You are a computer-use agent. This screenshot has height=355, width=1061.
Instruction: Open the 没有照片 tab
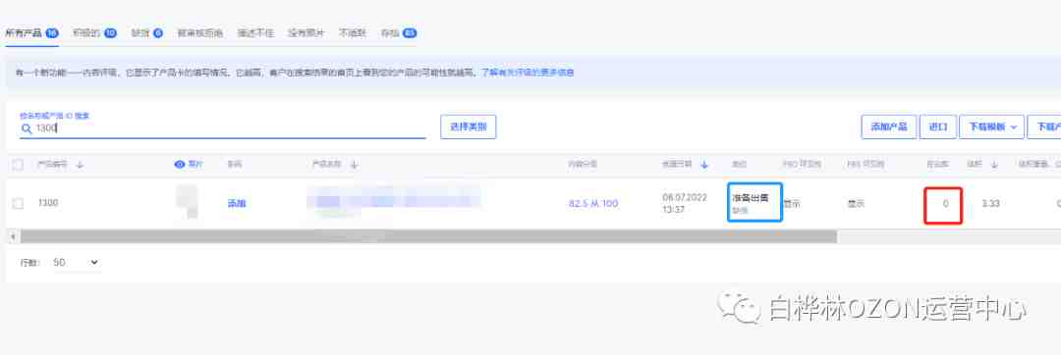coord(306,33)
